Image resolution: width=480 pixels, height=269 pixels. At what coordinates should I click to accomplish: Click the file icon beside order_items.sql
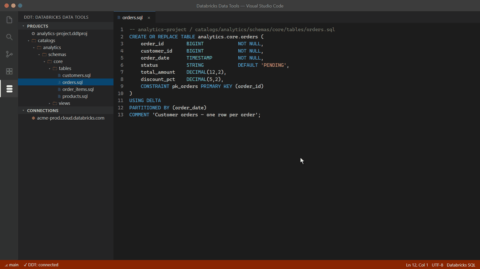(x=59, y=90)
